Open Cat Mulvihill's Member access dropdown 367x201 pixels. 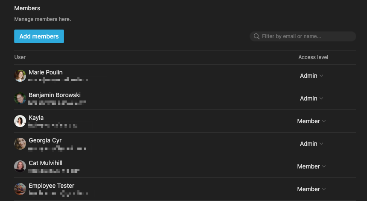[x=311, y=166]
